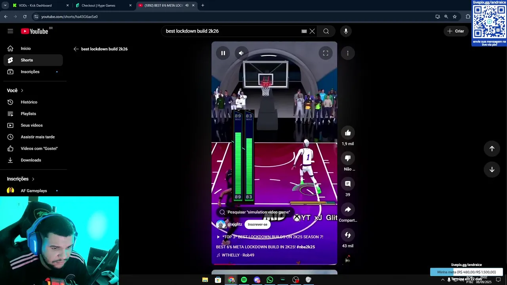Open the browser extensions puzzle icon

pos(468,17)
